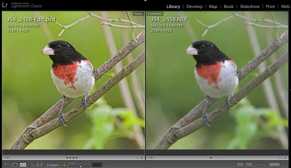Switch to Loupe view
The image size is (291, 168).
[x=15, y=165]
